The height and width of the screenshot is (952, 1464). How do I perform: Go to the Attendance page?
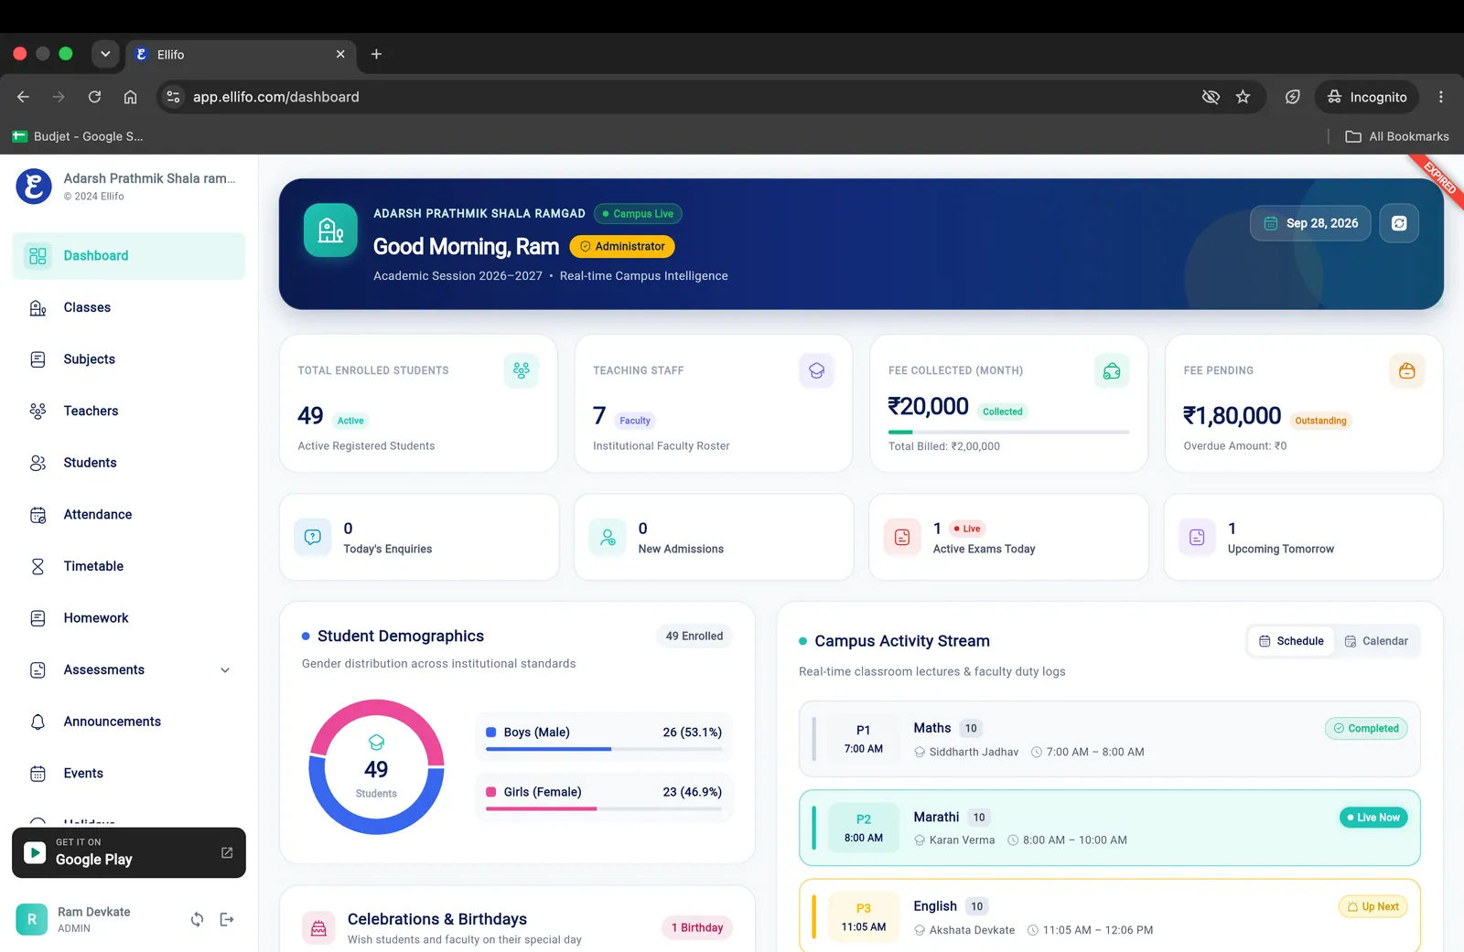click(129, 515)
